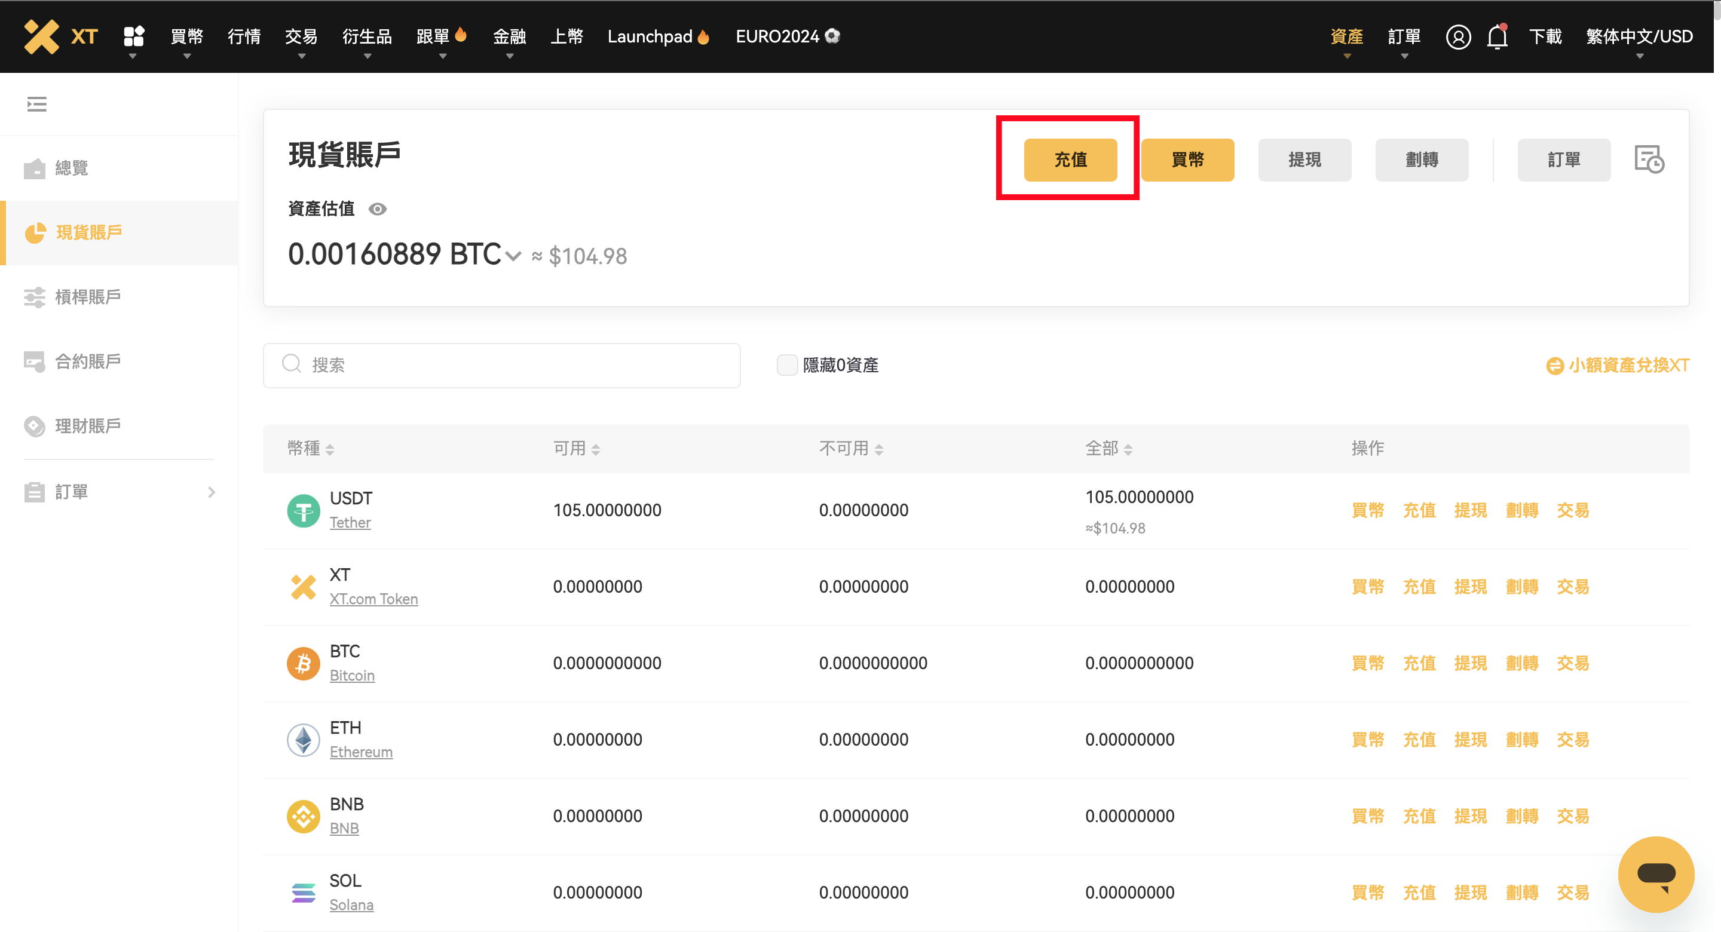The width and height of the screenshot is (1721, 932).
Task: Click the EURO2024 soccer ball icon
Action: point(832,35)
